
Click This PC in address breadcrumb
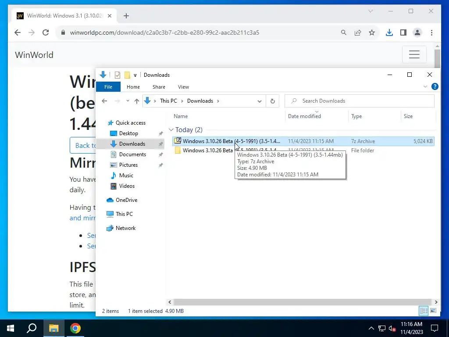(x=168, y=101)
